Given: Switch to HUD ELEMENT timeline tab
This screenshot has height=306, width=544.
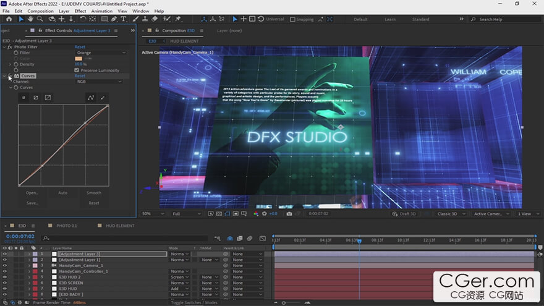Looking at the screenshot, I should 120,226.
